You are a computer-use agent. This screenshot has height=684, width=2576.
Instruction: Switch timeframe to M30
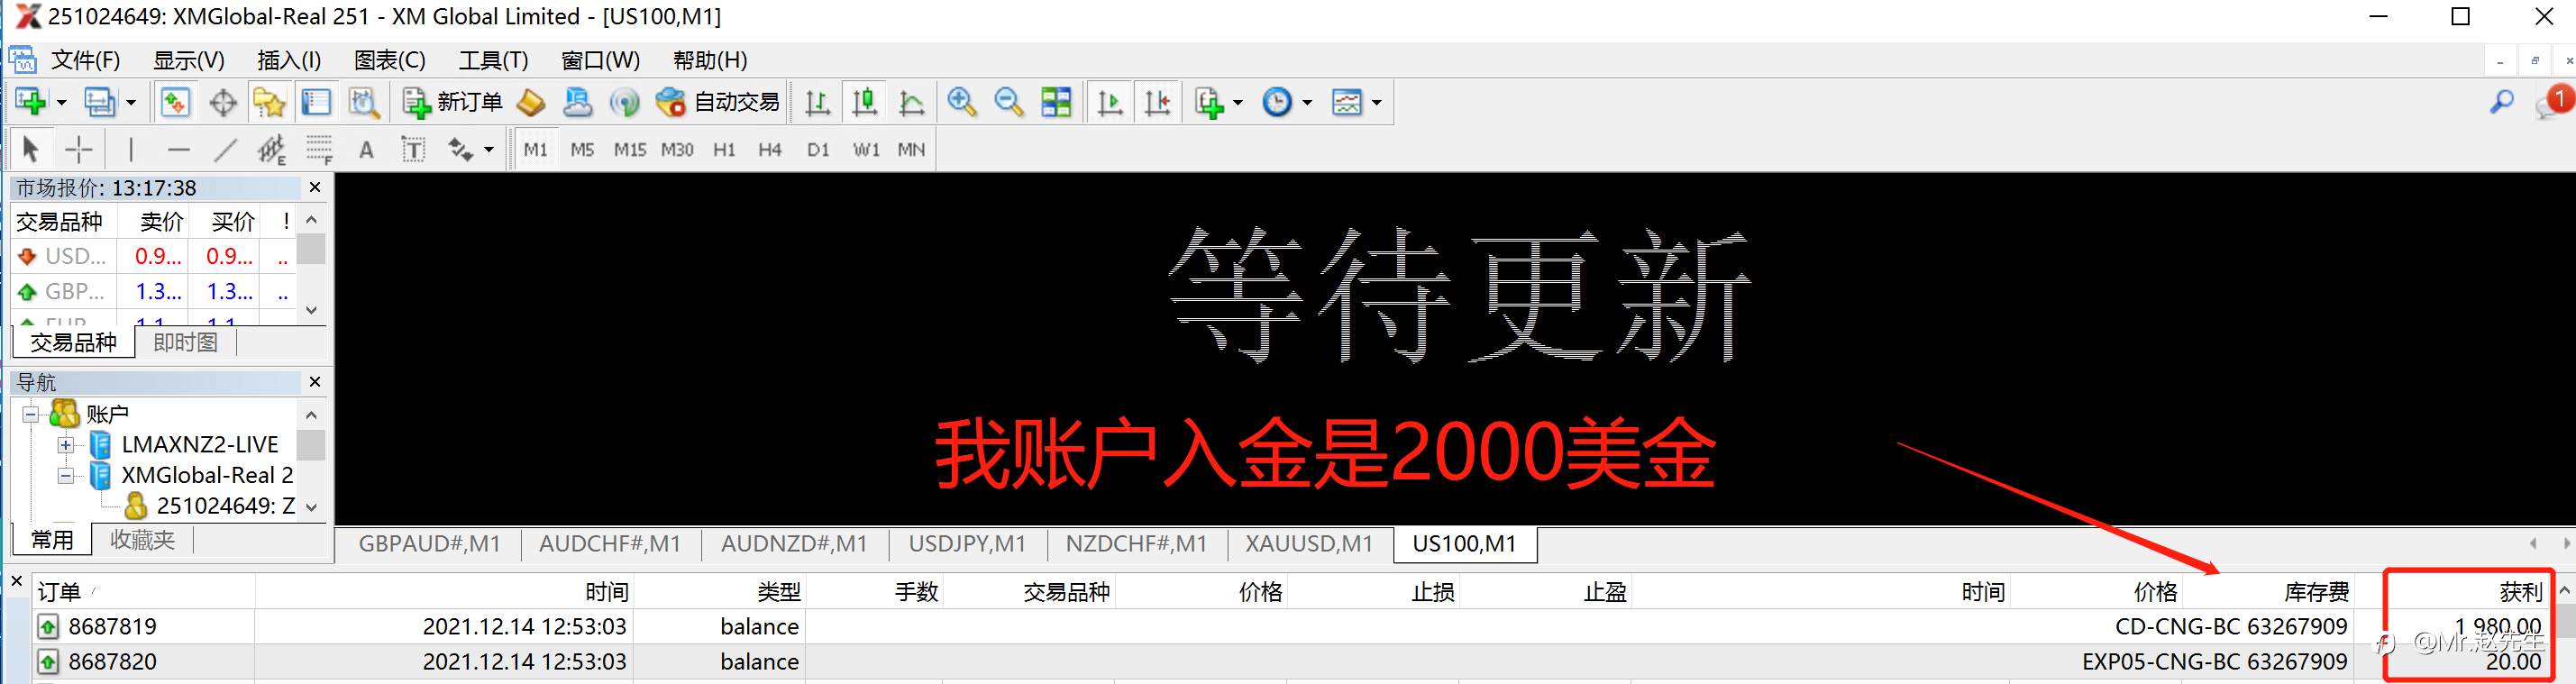677,150
